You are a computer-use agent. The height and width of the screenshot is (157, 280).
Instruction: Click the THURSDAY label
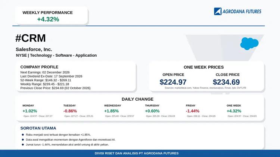click(152, 106)
